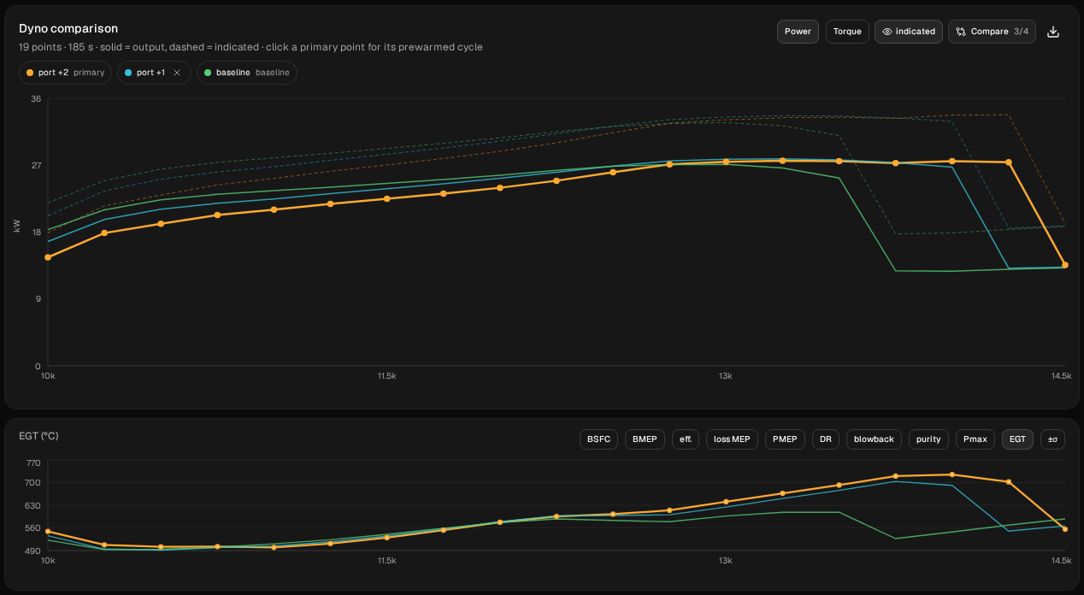
Task: Switch the main chart to Torque
Action: 847,32
